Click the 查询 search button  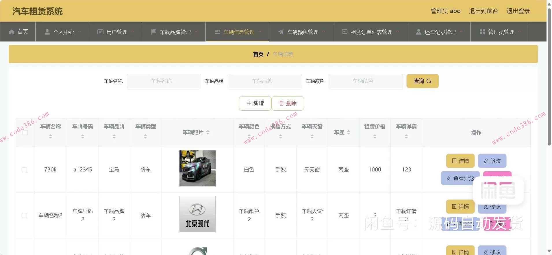pyautogui.click(x=423, y=81)
